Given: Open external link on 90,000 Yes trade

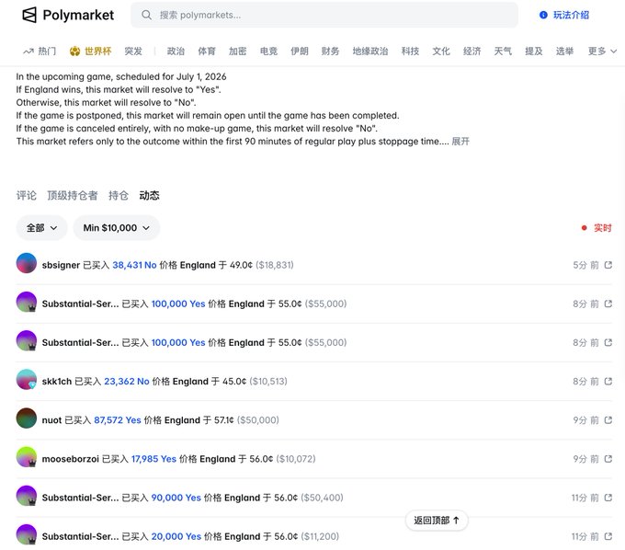Looking at the screenshot, I should (608, 498).
